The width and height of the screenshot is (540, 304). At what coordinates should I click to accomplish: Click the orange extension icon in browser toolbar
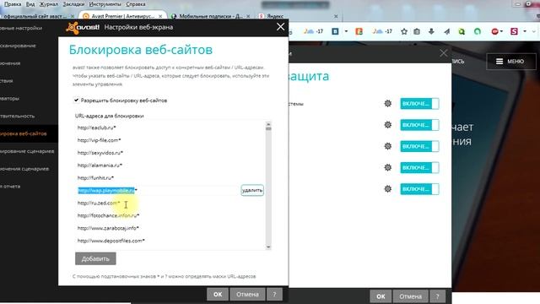[x=359, y=31]
